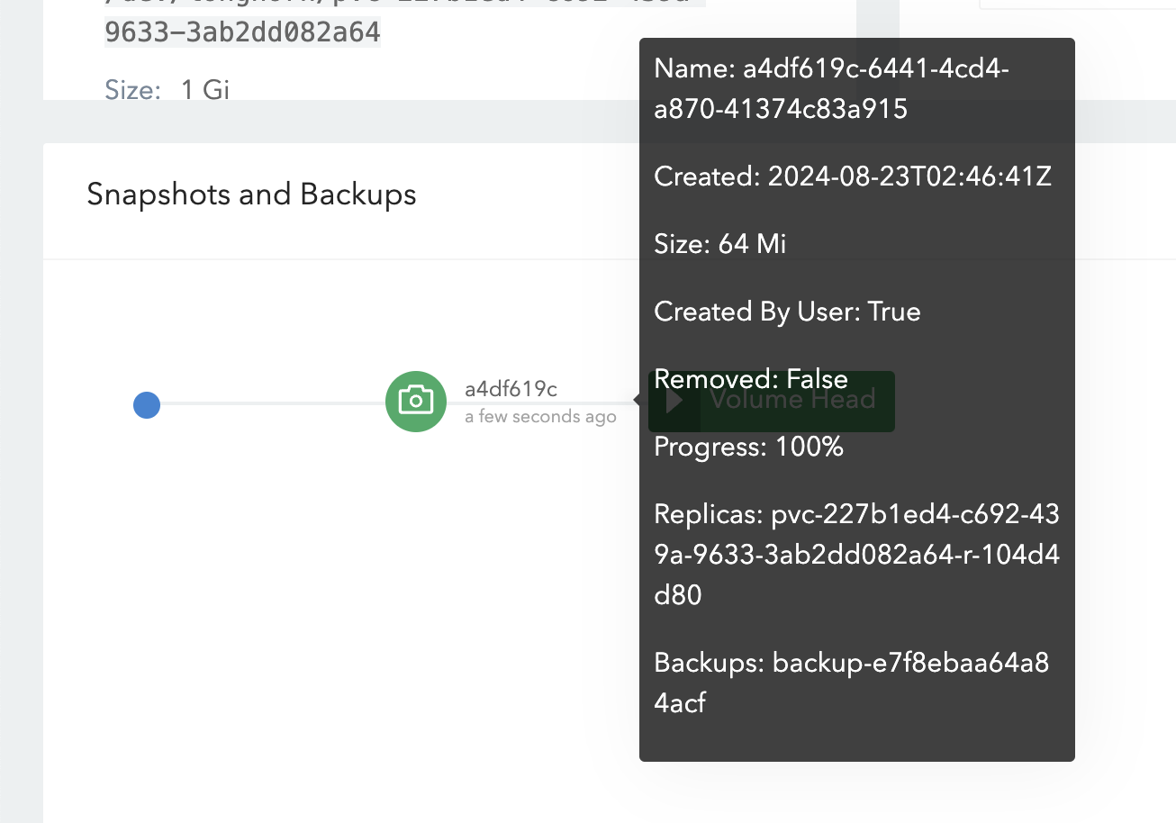1176x823 pixels.
Task: Click the "Removed: False" tooltip line
Action: click(x=751, y=379)
